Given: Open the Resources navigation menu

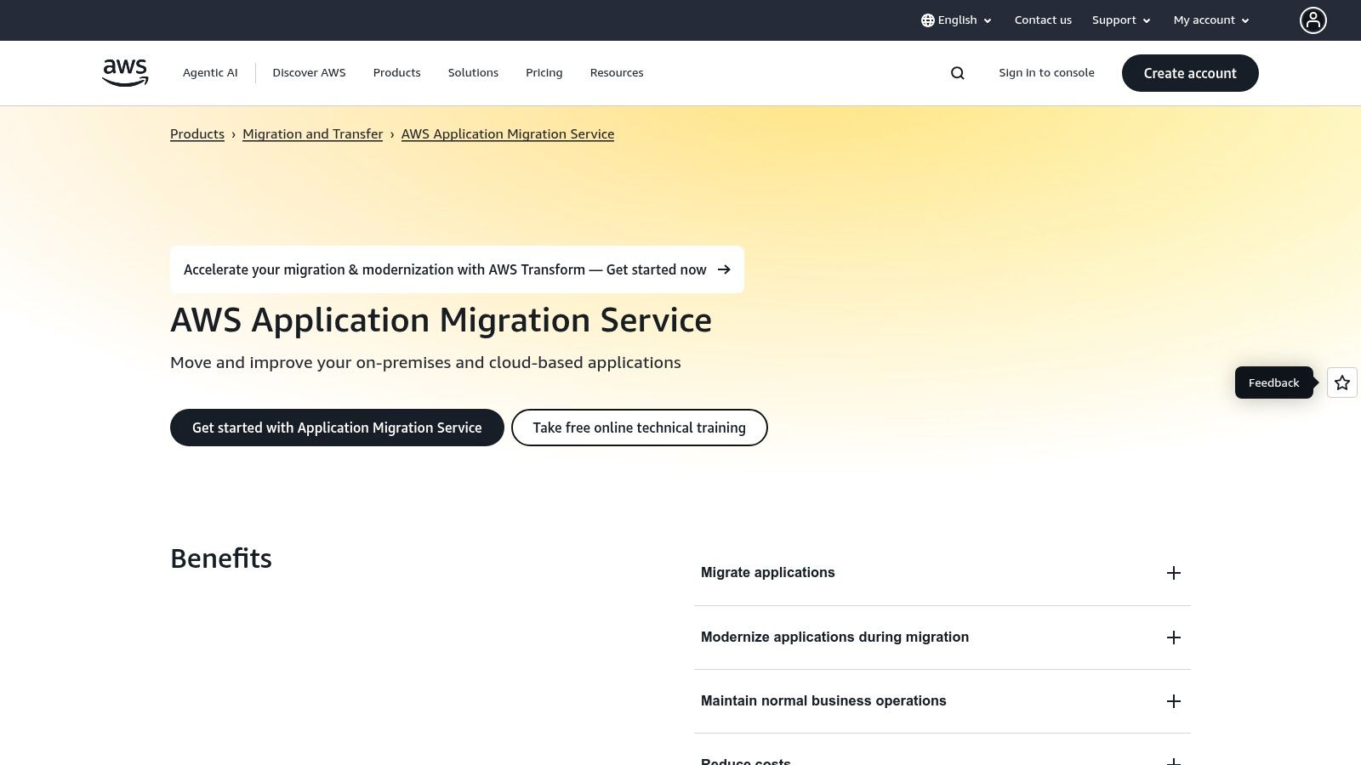Looking at the screenshot, I should 617,73.
